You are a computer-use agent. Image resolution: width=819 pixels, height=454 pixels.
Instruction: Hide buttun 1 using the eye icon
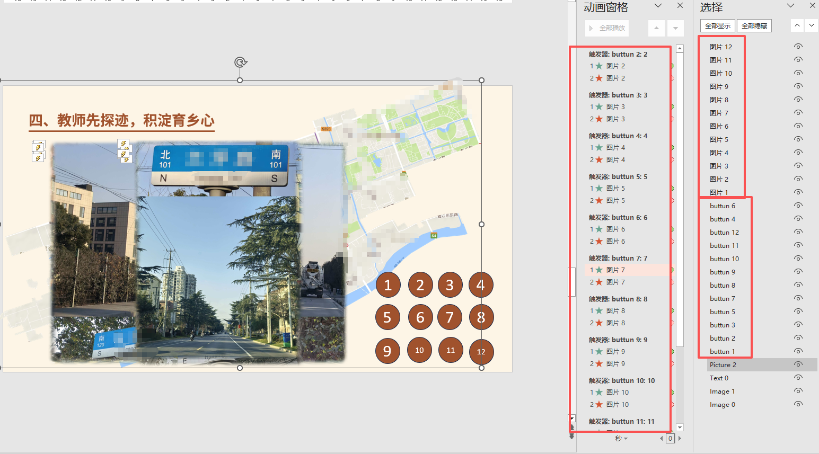coord(798,351)
